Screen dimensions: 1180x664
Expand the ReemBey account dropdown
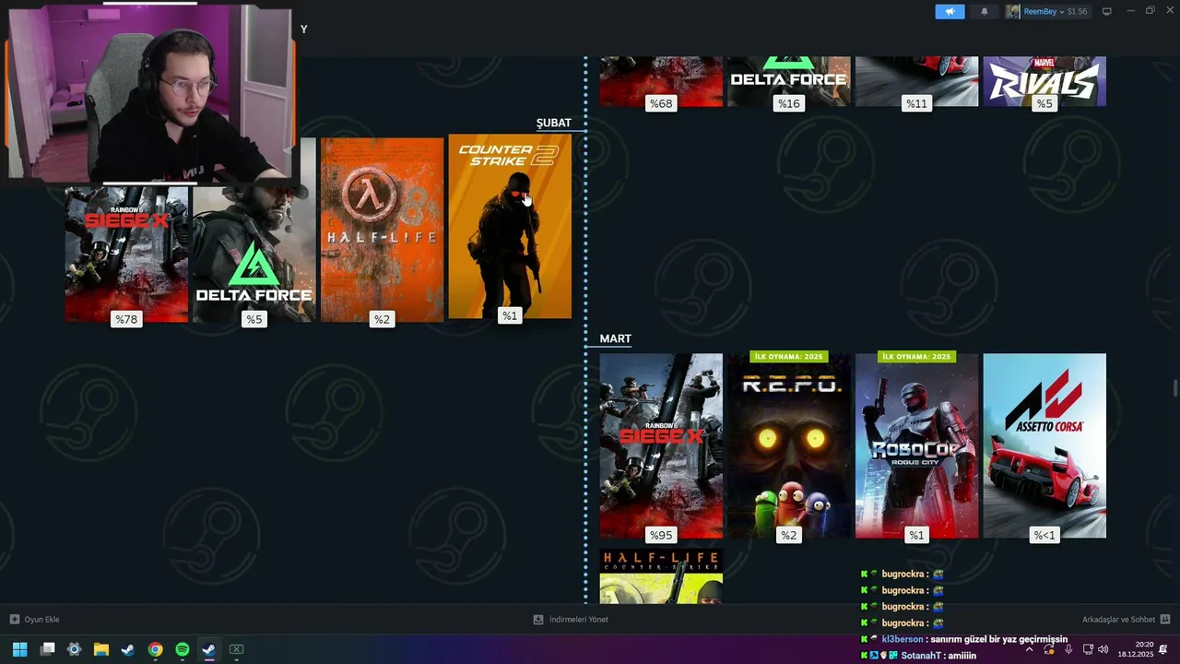click(x=1046, y=11)
